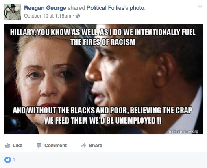
Task: Click the speech bubble Comment icon
Action: pos(39,146)
